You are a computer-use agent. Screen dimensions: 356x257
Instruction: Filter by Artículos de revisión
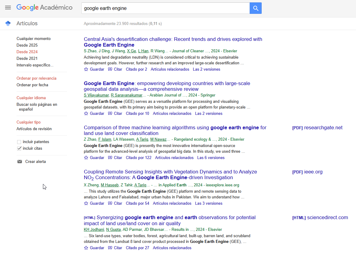point(34,129)
